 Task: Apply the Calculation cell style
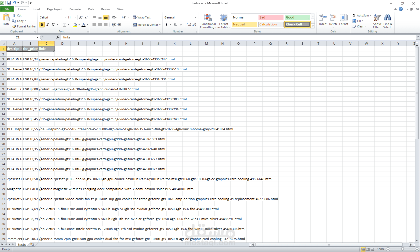[x=271, y=24]
